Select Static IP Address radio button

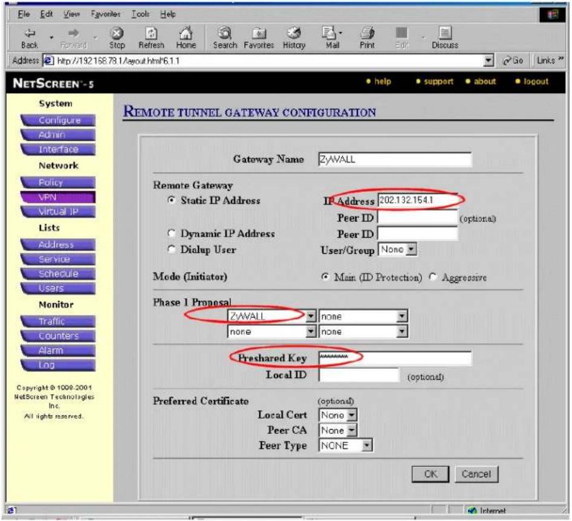click(x=171, y=200)
